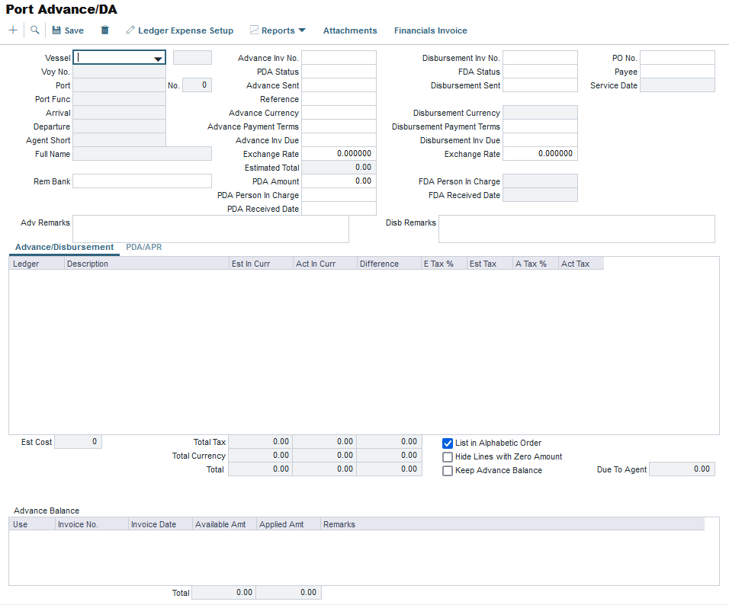Image resolution: width=729 pixels, height=605 pixels.
Task: Click Financials Invoice button
Action: click(430, 30)
